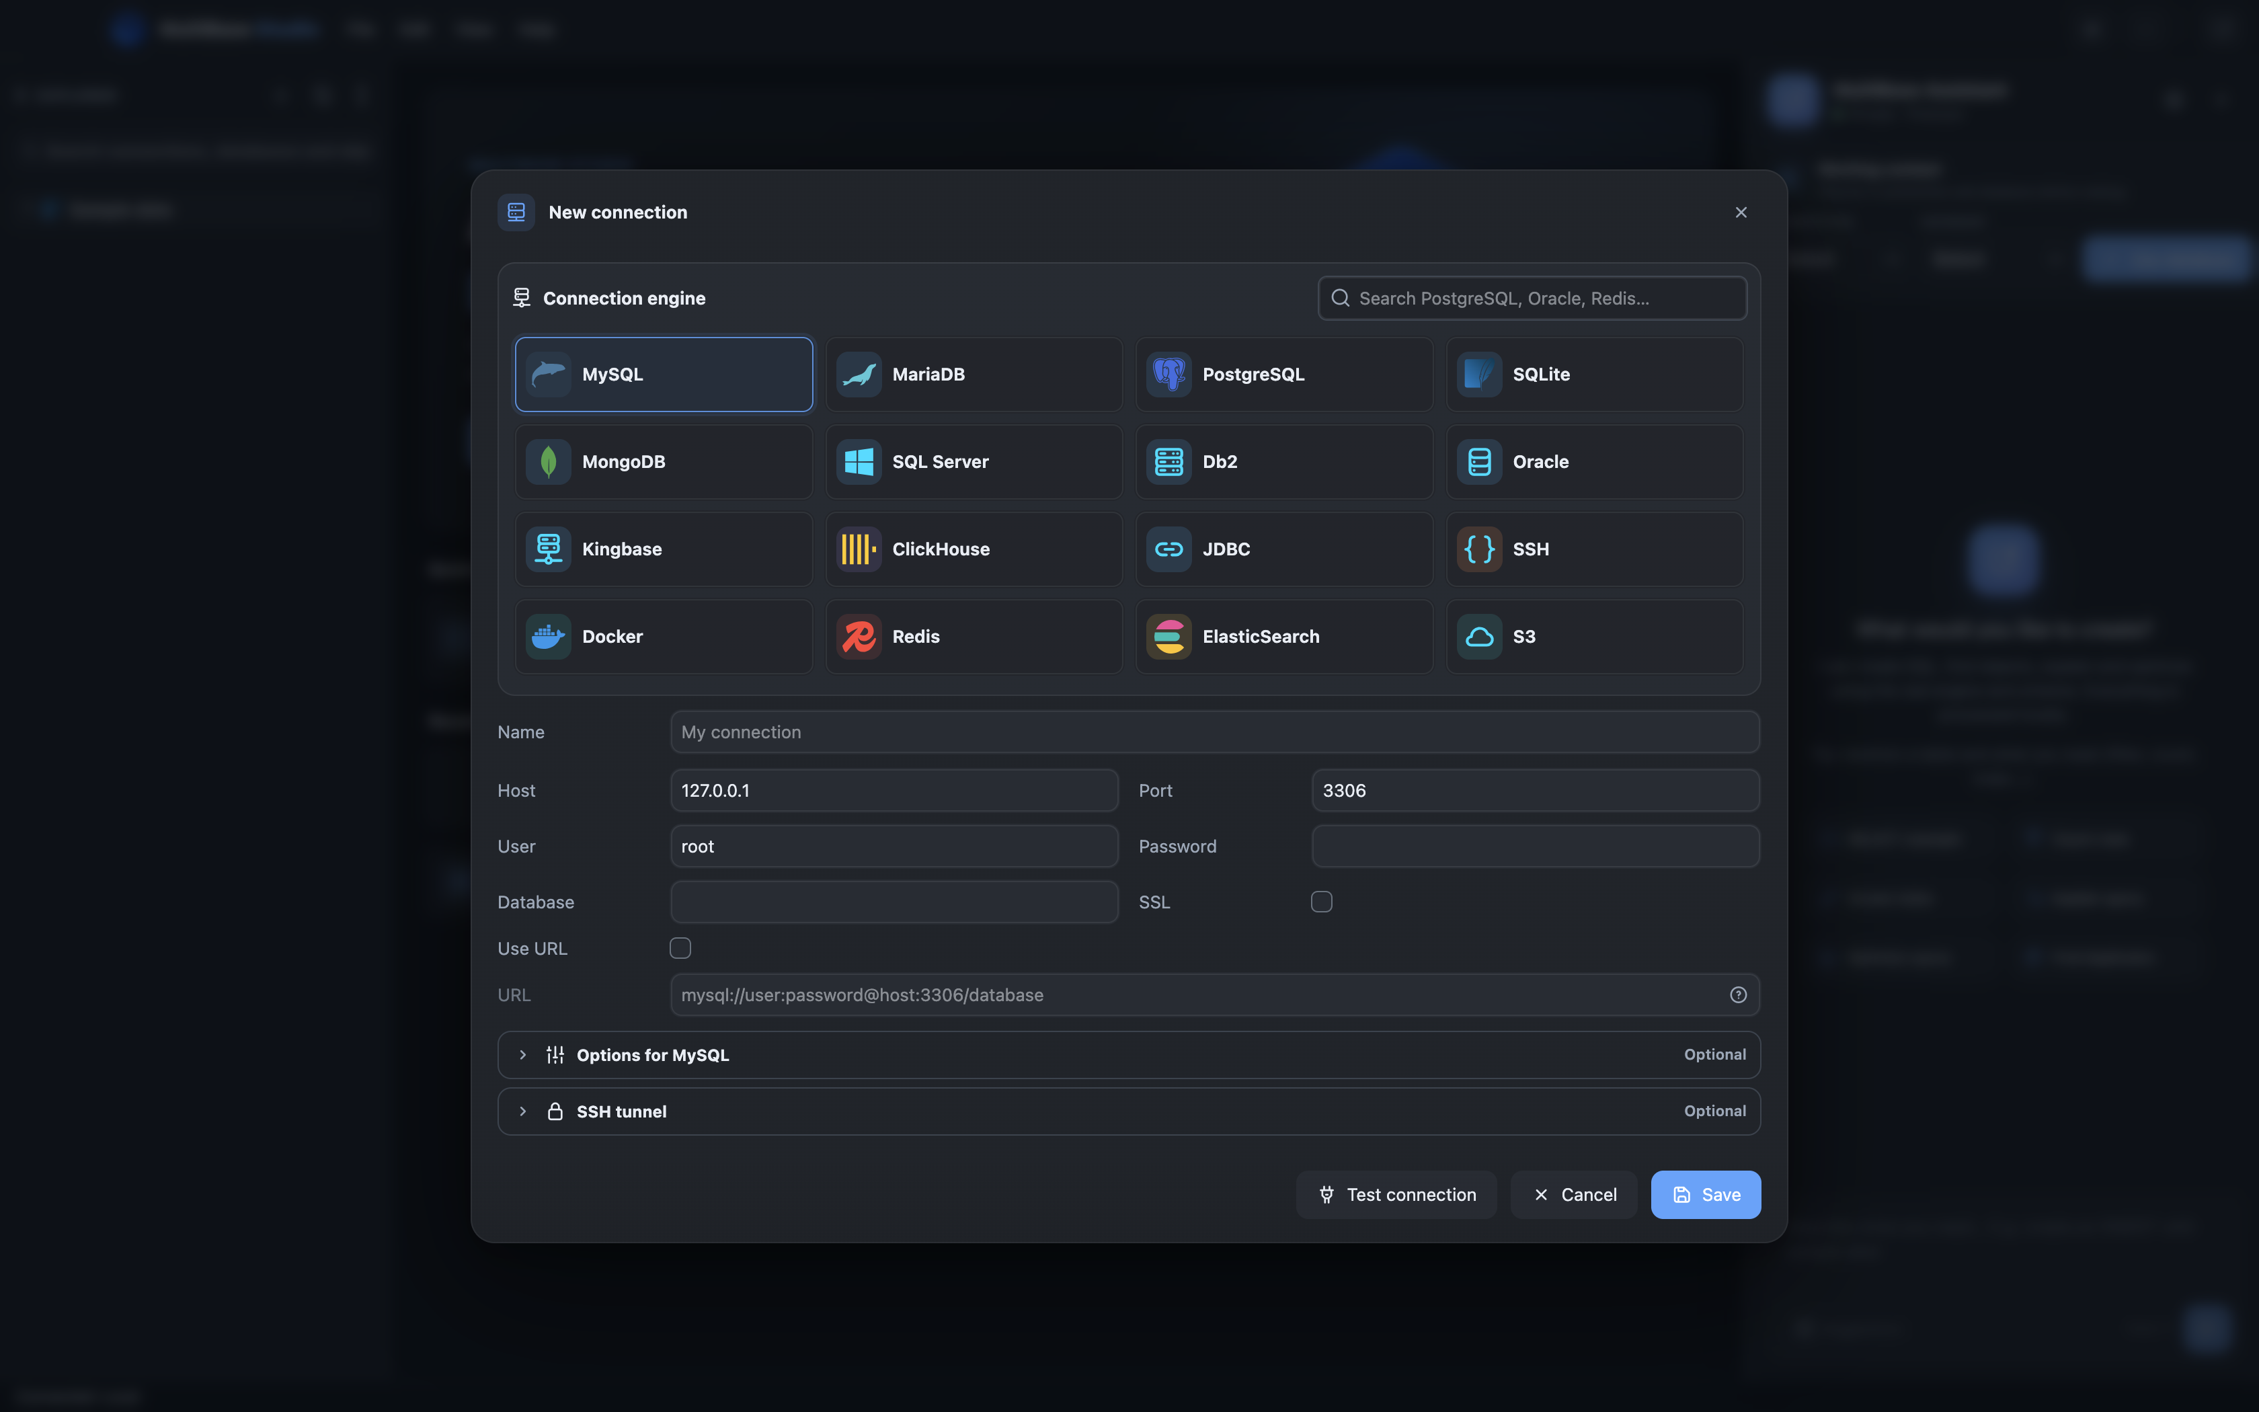This screenshot has width=2259, height=1412.
Task: Click the Port field showing 3306
Action: point(1535,790)
